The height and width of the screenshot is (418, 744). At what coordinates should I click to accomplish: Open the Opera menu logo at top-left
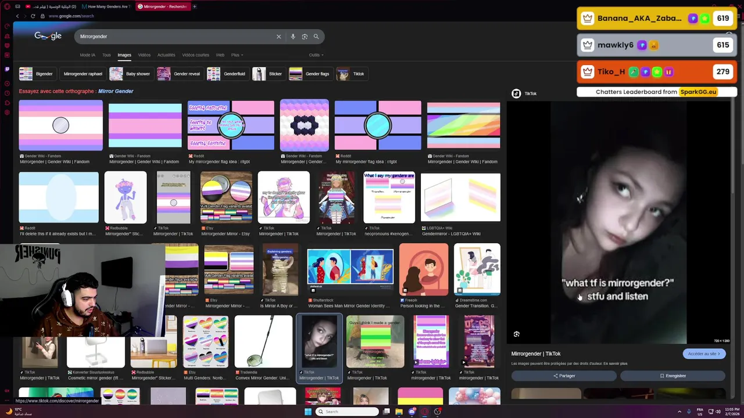(6, 6)
